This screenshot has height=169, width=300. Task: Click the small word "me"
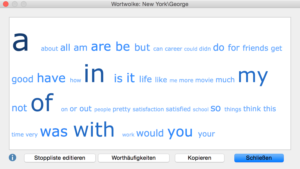click(173, 81)
